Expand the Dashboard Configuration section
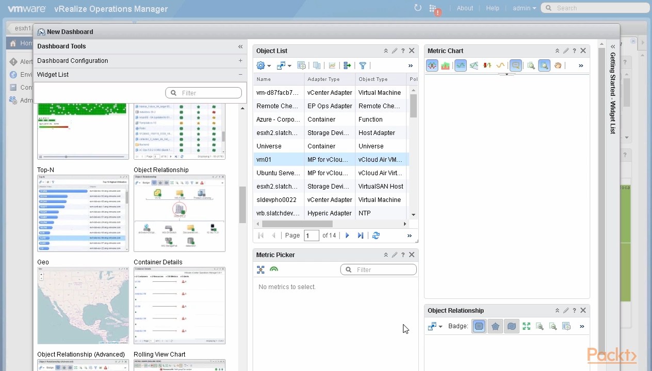 (x=240, y=61)
